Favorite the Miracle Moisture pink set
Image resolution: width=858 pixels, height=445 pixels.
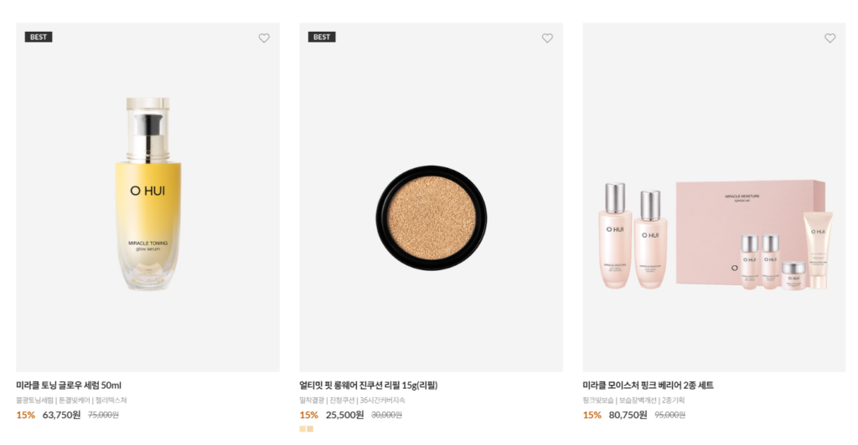point(830,38)
